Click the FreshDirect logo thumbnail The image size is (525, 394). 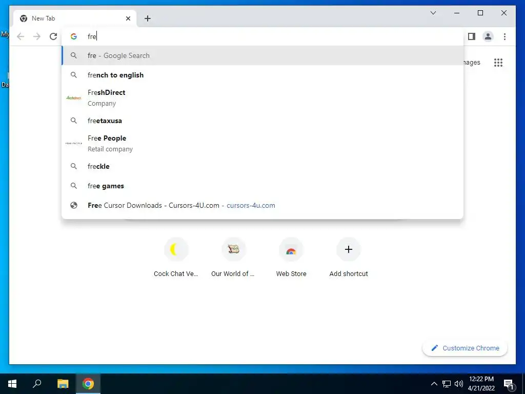74,98
